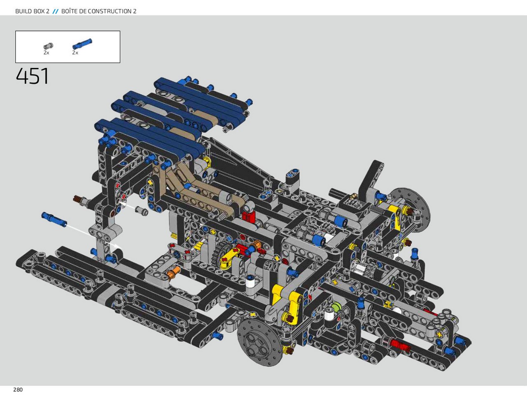This screenshot has height=401, width=527.
Task: Click the "BOÎTE DE CONSTRUCTION 2" header text
Action: [99, 11]
